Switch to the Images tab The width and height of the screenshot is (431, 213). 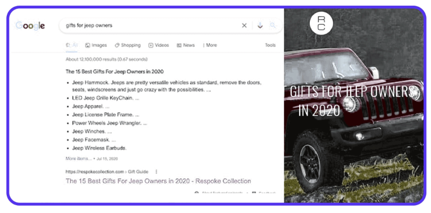pyautogui.click(x=96, y=45)
